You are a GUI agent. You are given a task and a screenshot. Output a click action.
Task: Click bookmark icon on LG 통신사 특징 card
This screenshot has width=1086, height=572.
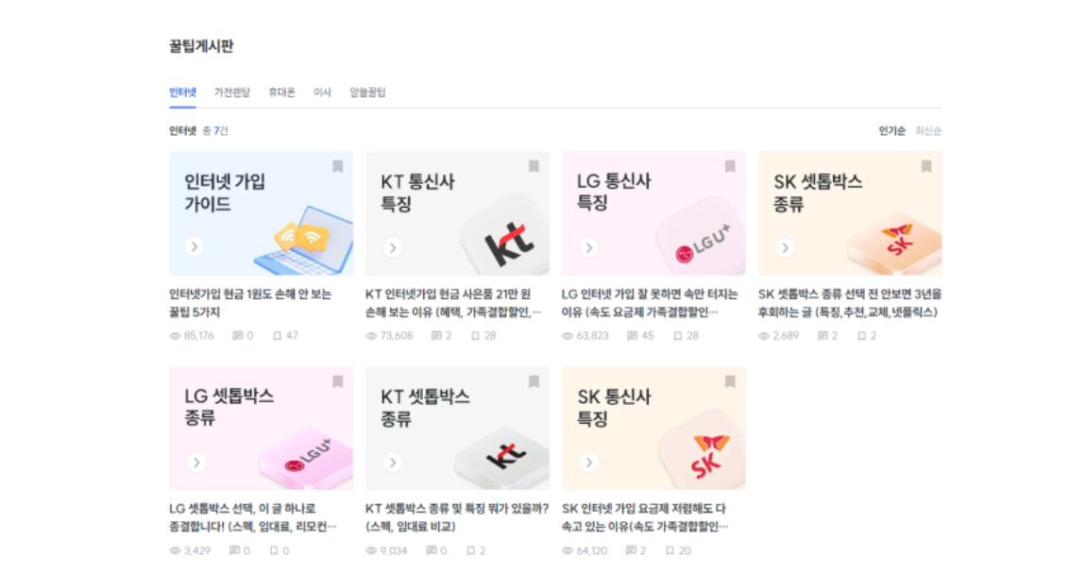pos(729,166)
